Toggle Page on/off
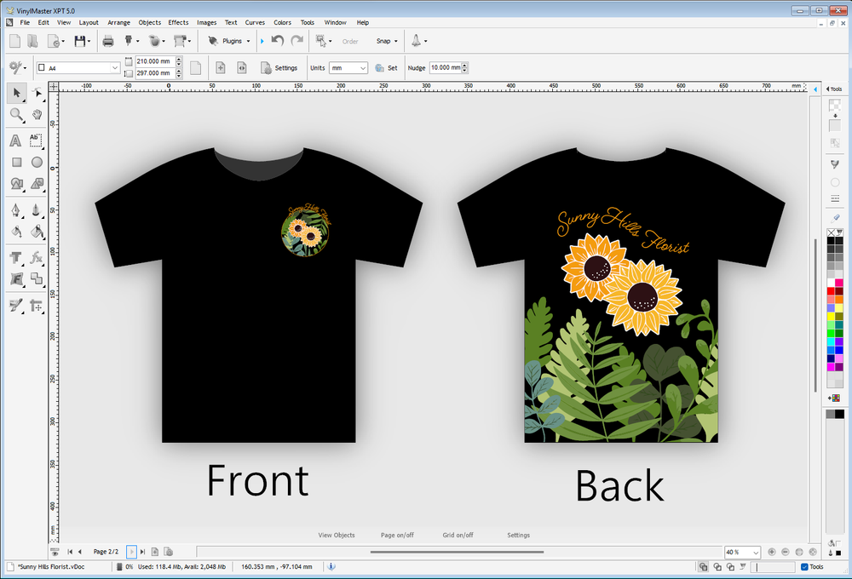 pos(397,535)
